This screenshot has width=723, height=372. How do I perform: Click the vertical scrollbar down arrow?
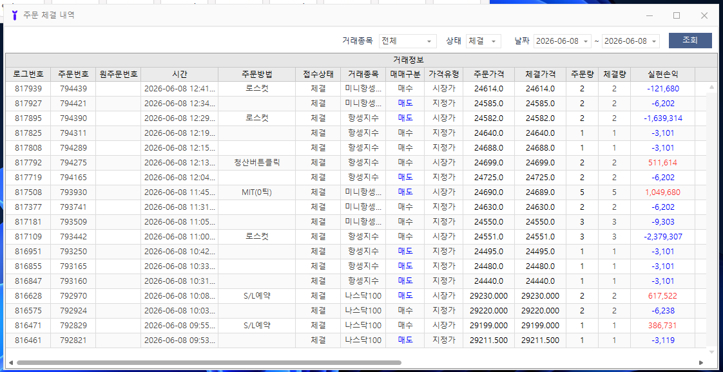coord(711,352)
